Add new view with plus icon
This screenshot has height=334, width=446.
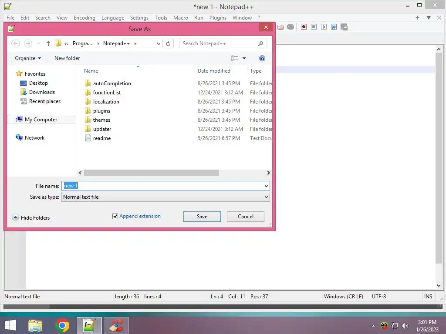[x=417, y=17]
